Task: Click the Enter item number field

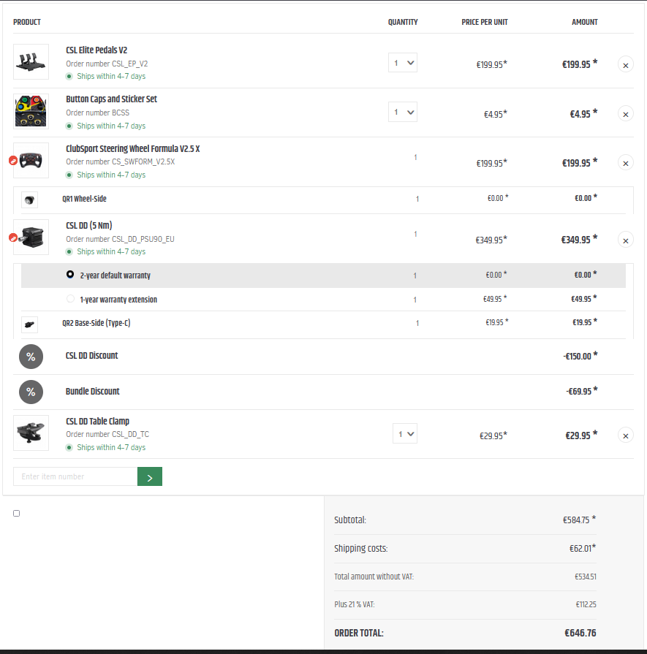Action: (75, 476)
